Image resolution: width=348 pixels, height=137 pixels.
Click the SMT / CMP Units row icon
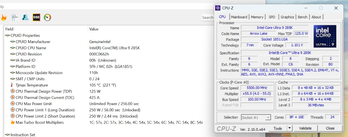click(13, 79)
